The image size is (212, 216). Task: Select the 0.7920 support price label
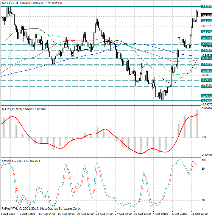tap(207, 101)
